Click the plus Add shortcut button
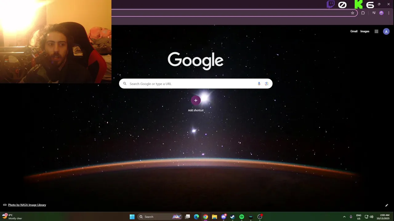The width and height of the screenshot is (394, 221). [x=196, y=100]
